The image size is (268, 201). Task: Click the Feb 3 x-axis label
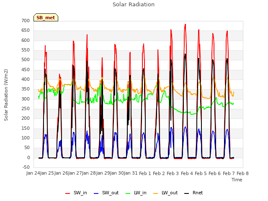coord(173,173)
